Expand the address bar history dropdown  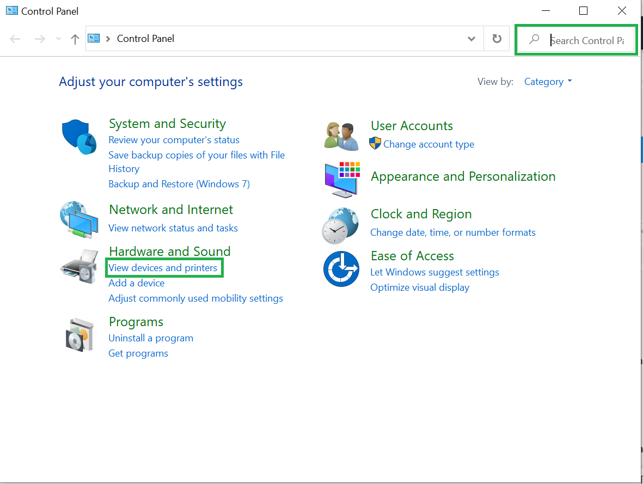(x=471, y=39)
